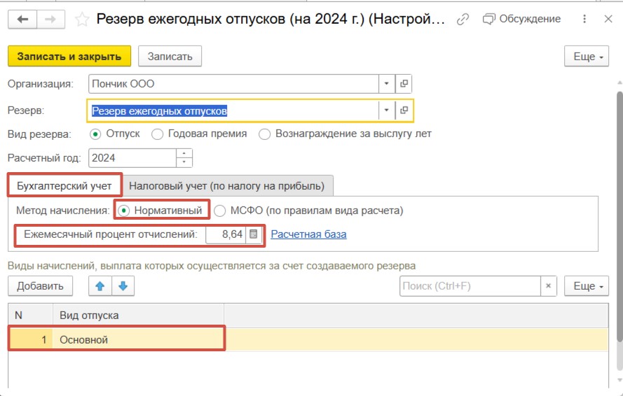Click the Добавить button
623x396 pixels.
click(40, 286)
